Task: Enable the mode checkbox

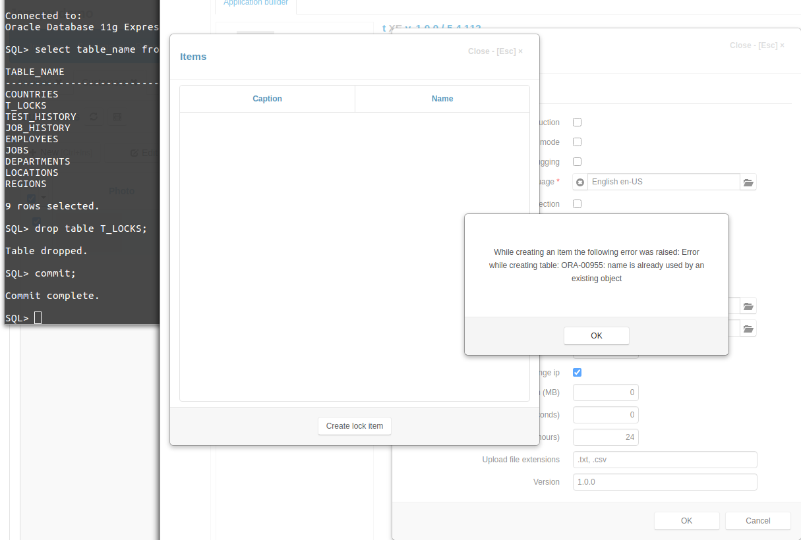Action: pos(577,142)
